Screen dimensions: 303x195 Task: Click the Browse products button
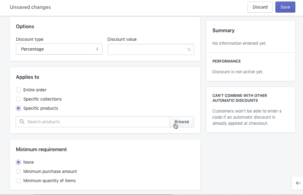[x=182, y=122]
